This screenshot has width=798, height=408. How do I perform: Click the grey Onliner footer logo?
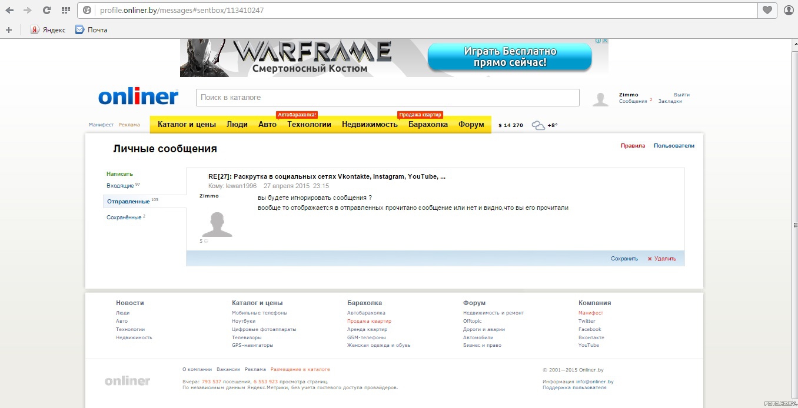[127, 381]
